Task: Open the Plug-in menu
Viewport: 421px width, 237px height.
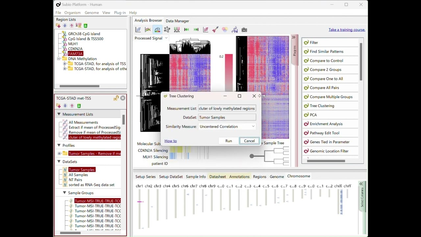Action: [x=120, y=13]
